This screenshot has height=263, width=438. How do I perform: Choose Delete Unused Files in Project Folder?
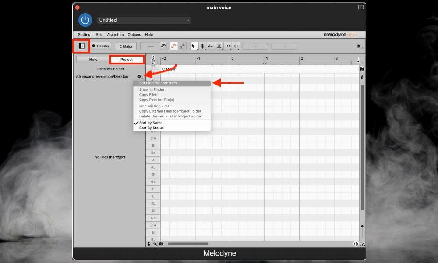click(x=172, y=116)
